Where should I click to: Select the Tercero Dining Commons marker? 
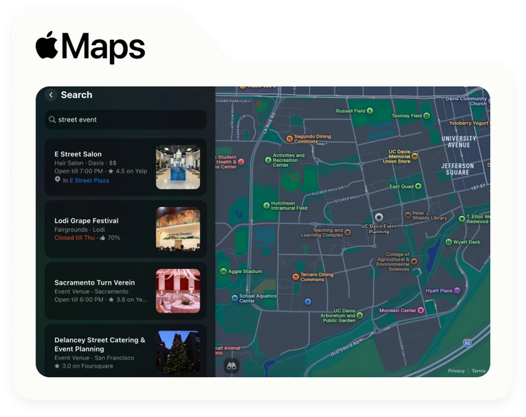pyautogui.click(x=296, y=277)
